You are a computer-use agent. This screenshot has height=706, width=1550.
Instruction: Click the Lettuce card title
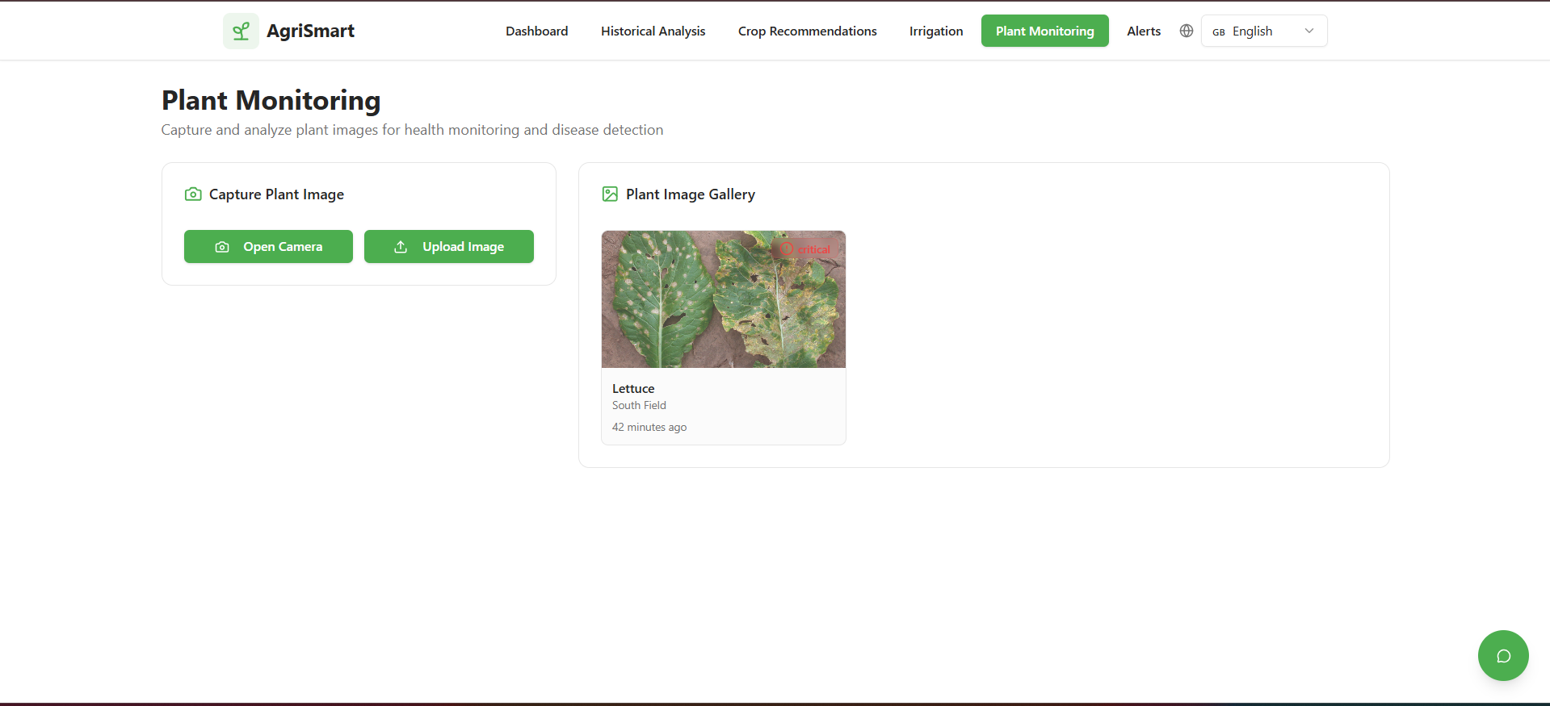pos(633,389)
